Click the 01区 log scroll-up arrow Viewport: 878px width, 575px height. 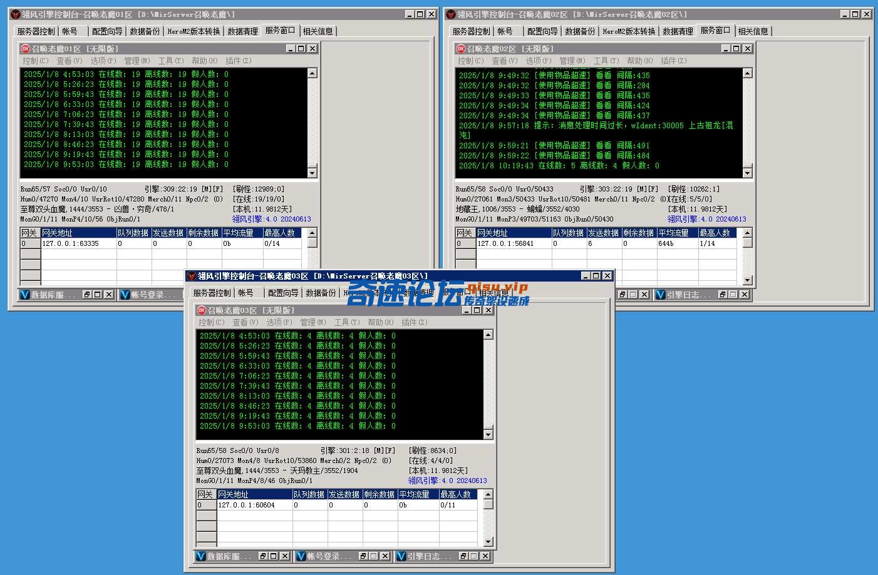(x=312, y=73)
